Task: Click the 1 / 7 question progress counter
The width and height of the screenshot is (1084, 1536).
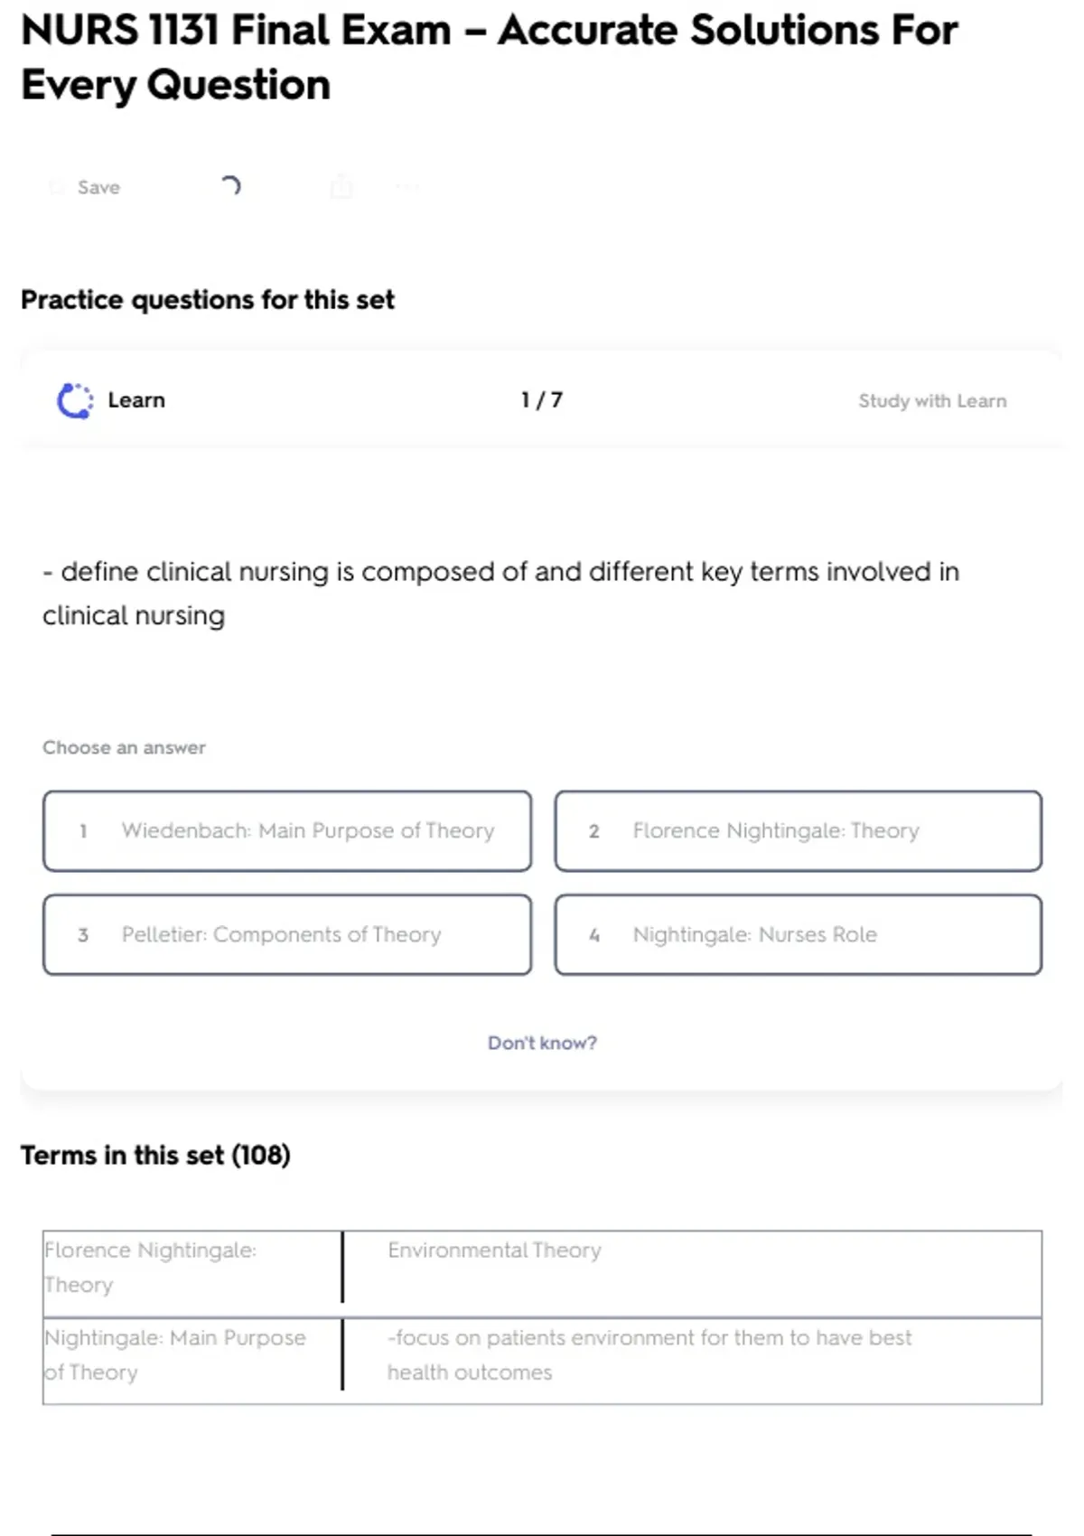Action: coord(542,399)
